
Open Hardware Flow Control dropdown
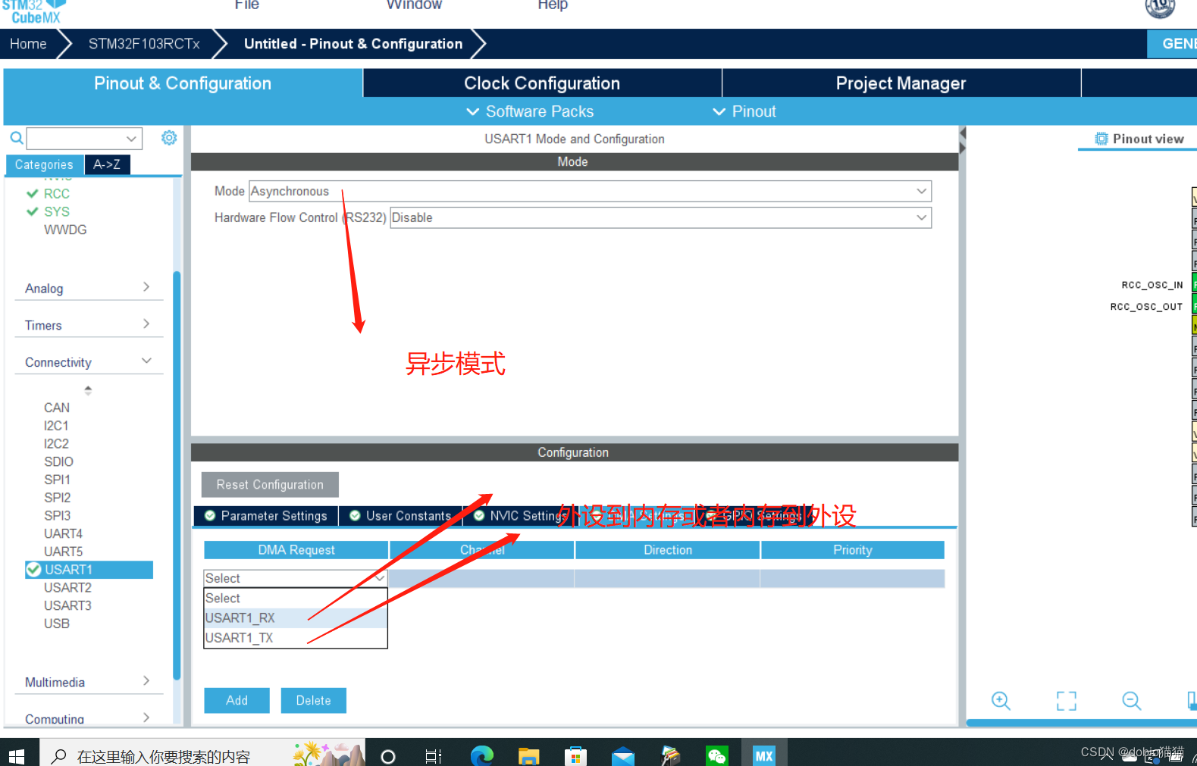(660, 217)
